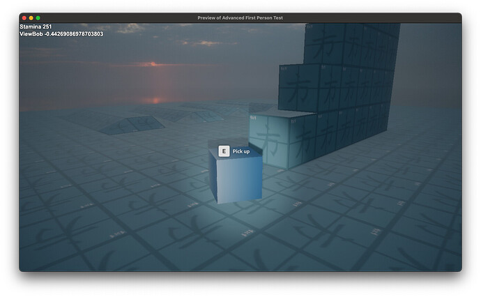Screen dimensions: 481x297
Task: Click the ViewBob value debug text
Action: [61, 34]
